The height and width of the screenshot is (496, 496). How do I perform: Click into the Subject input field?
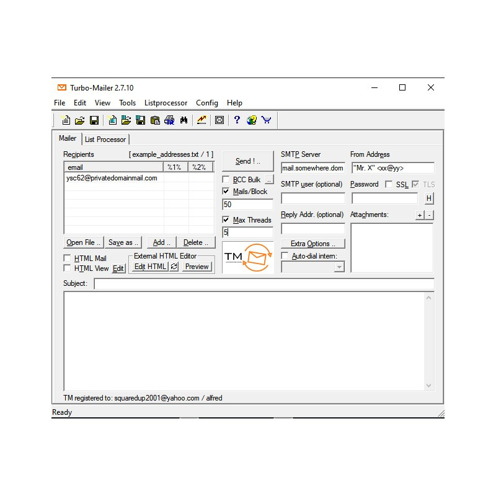263,284
